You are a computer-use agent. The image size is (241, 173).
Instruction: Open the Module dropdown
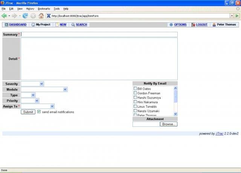pyautogui.click(x=65, y=89)
